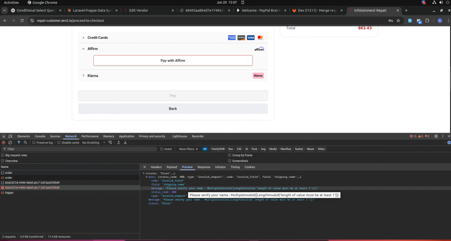
Task: Switch to the Console tab
Action: pos(40,136)
